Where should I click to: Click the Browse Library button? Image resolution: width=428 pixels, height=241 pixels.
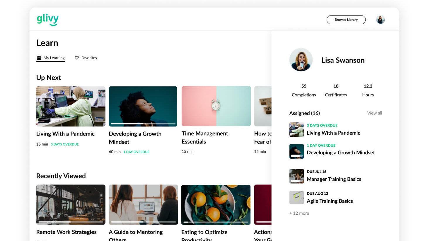pos(346,20)
